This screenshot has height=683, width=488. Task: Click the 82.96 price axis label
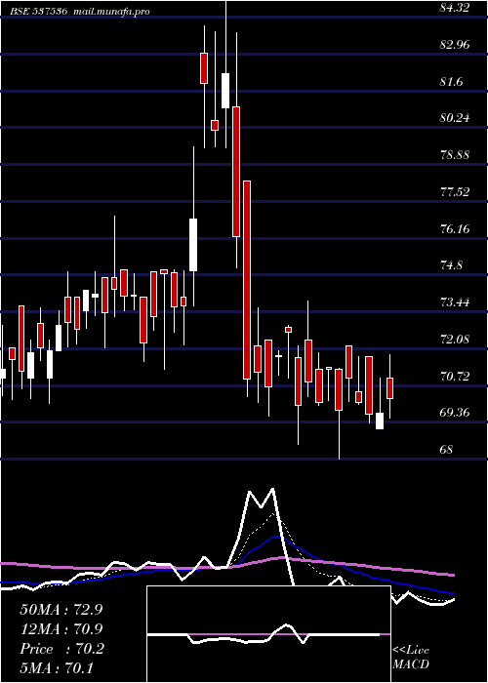(455, 45)
